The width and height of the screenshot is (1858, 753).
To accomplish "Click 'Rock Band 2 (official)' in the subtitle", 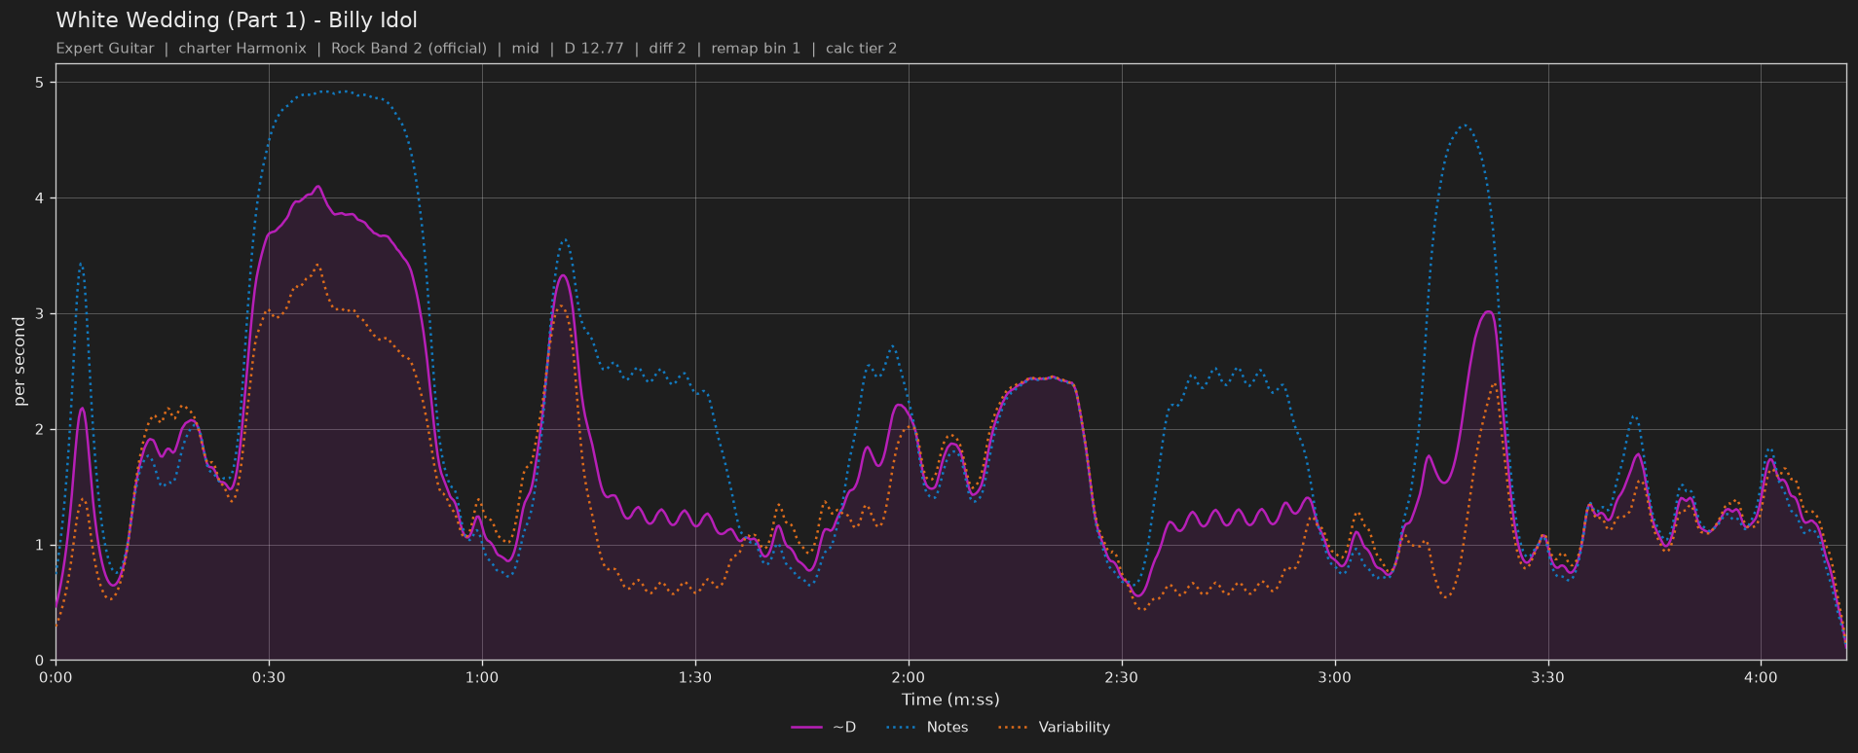I will (x=409, y=49).
